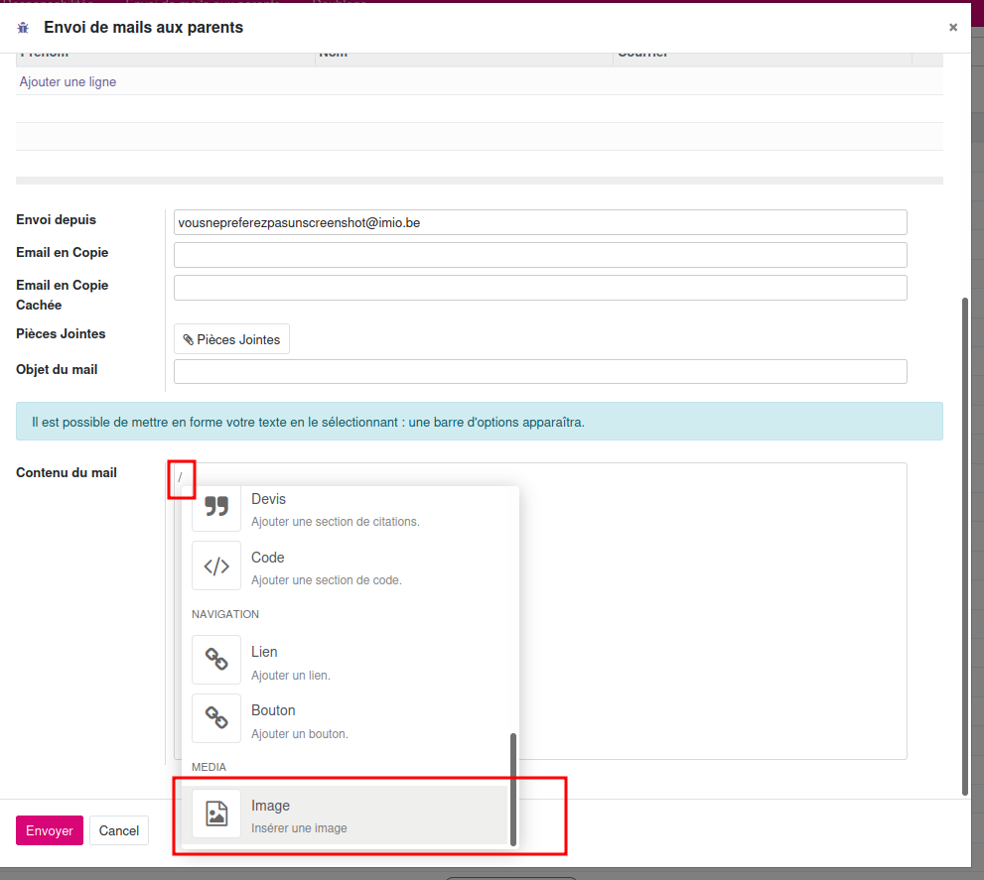This screenshot has width=984, height=880.
Task: Click the chain icon beside Bouton
Action: point(216,718)
